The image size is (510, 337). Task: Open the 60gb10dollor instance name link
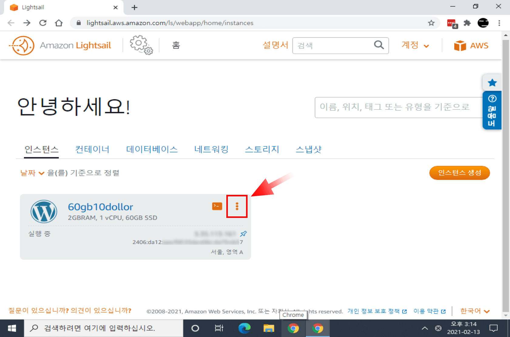100,207
